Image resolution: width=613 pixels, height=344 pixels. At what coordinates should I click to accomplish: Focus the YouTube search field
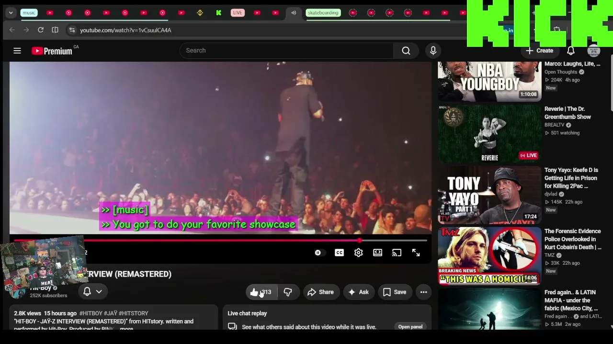point(286,51)
